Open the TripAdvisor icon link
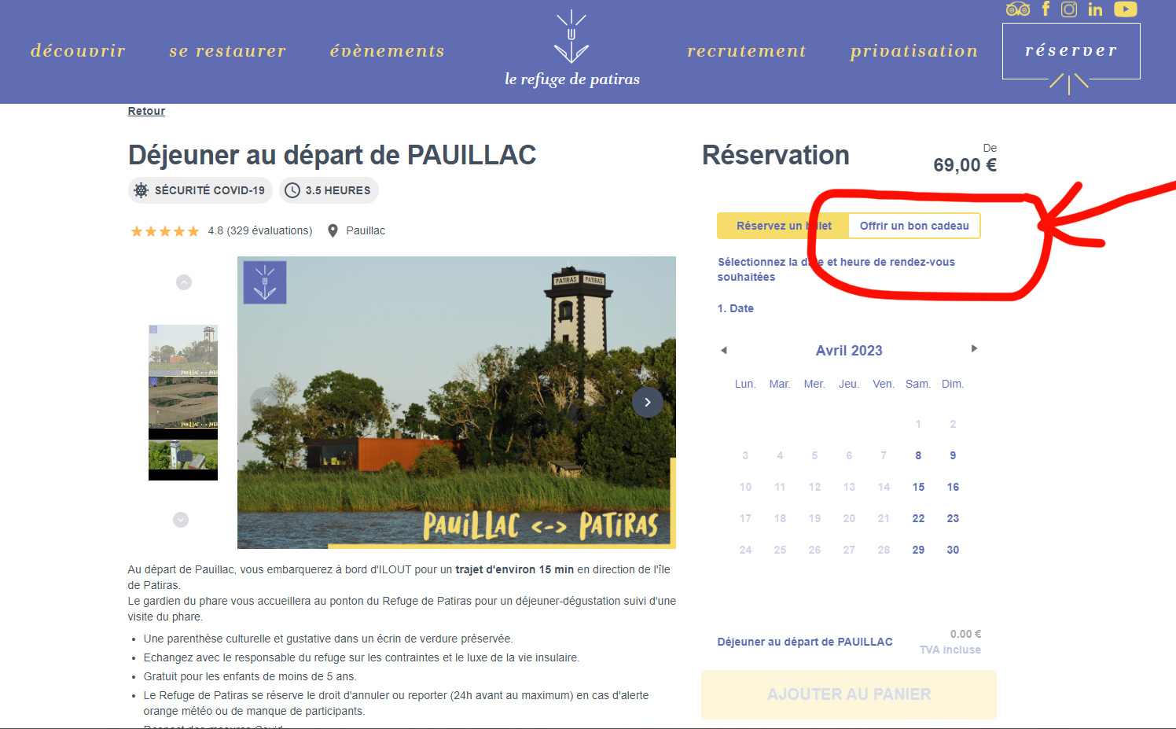Image resolution: width=1176 pixels, height=729 pixels. pyautogui.click(x=1018, y=9)
